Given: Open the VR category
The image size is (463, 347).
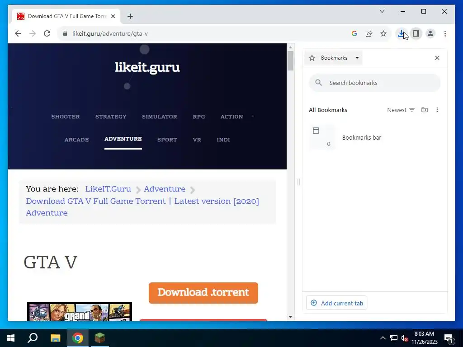Looking at the screenshot, I should click(197, 140).
